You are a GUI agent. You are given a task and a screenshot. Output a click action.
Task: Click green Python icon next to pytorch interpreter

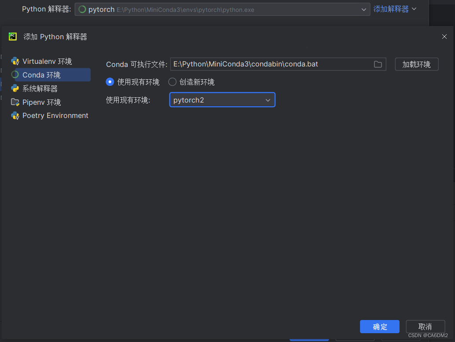[82, 9]
